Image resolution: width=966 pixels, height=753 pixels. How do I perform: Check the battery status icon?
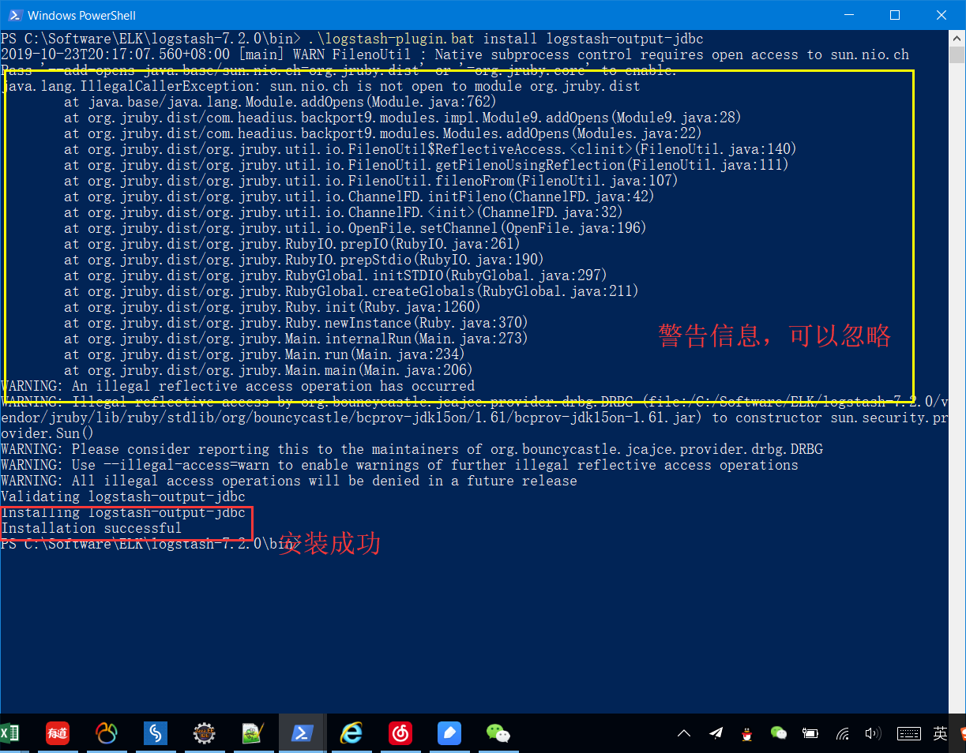point(810,733)
